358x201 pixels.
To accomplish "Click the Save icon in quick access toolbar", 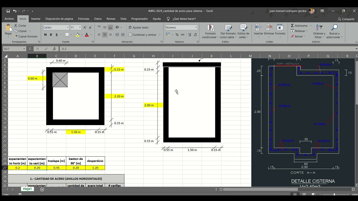I will [x=8, y=11].
